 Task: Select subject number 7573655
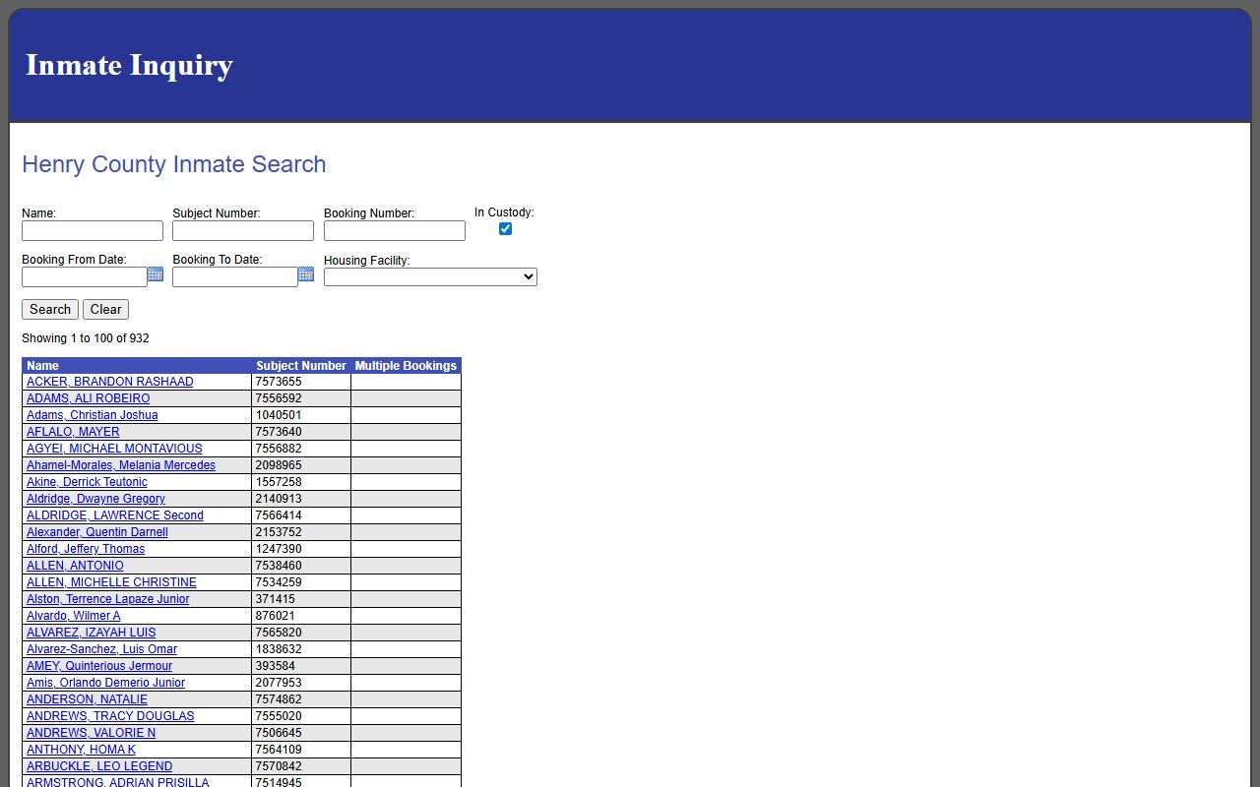point(279,382)
